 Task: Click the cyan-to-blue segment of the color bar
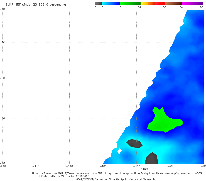click(111, 3)
